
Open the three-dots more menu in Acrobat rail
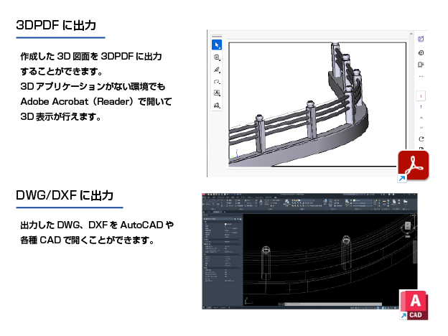(x=421, y=76)
